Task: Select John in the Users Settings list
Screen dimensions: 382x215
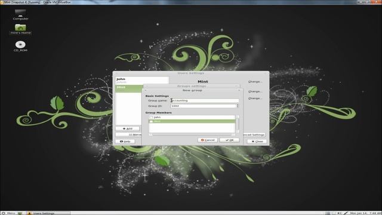Action: pyautogui.click(x=142, y=81)
